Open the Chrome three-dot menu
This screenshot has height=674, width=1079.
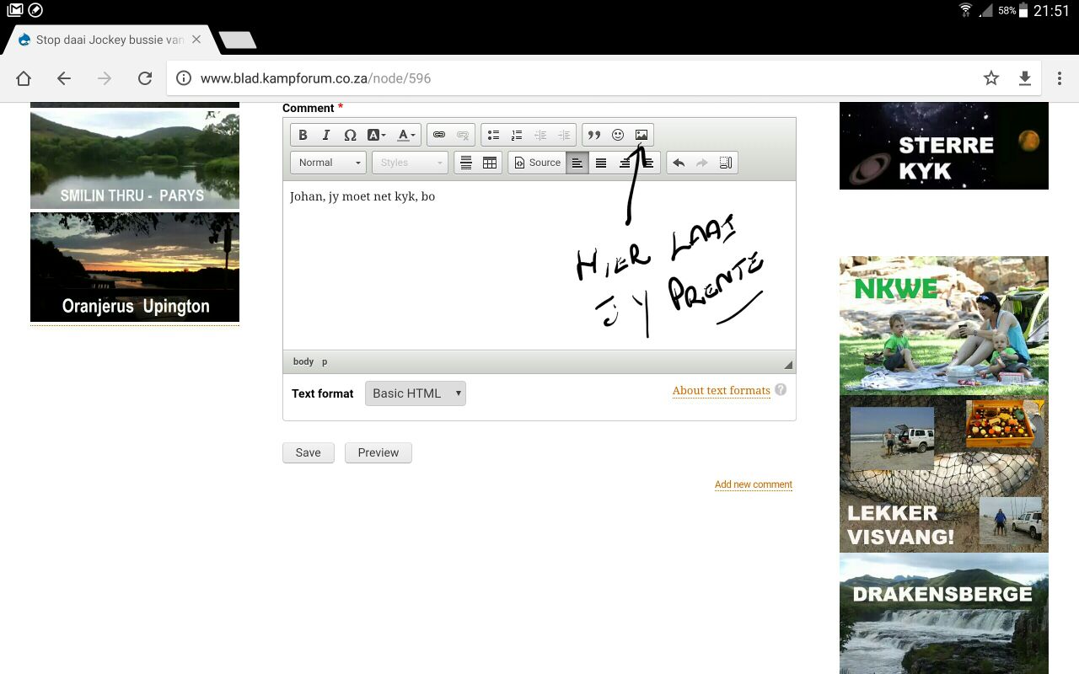tap(1060, 78)
